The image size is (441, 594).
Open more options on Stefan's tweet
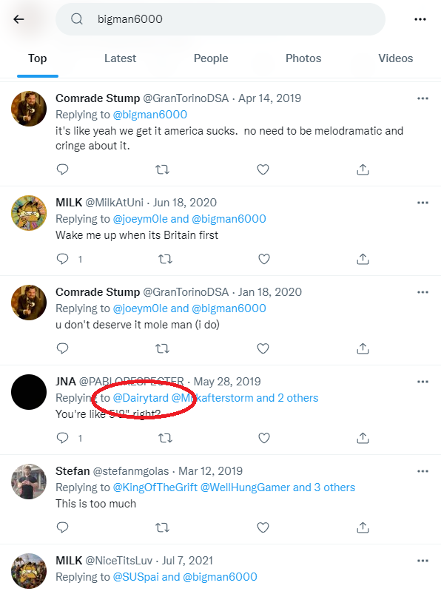click(423, 471)
